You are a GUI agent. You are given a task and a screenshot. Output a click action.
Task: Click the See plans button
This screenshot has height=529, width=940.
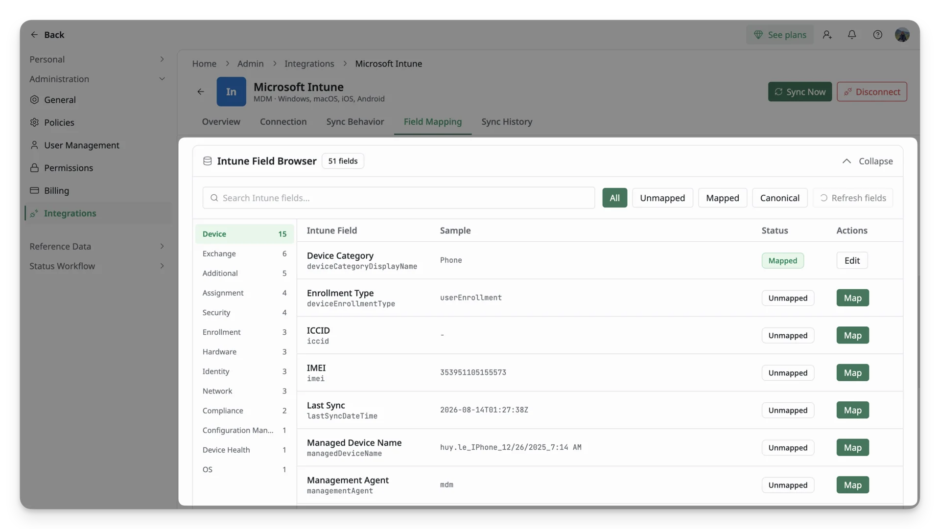[x=779, y=35]
